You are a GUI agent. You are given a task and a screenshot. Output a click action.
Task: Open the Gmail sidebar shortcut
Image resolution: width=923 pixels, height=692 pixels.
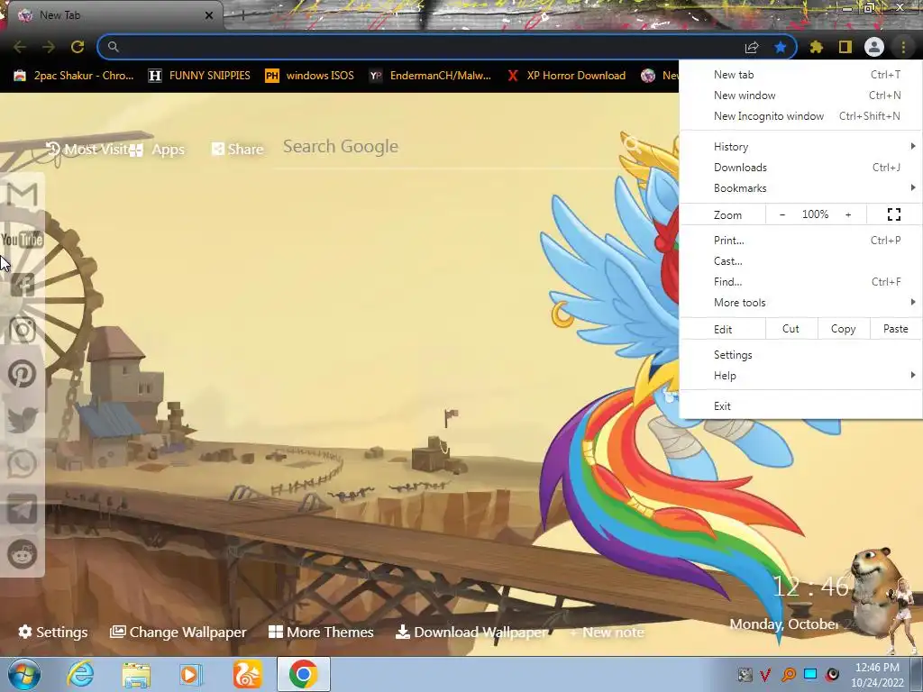pyautogui.click(x=23, y=195)
